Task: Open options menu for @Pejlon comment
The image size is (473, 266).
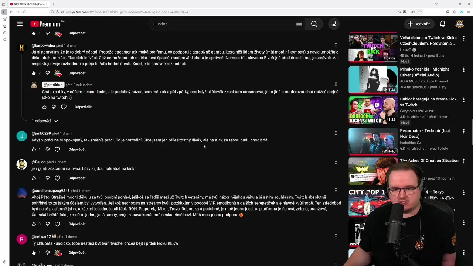Action: 336,162
